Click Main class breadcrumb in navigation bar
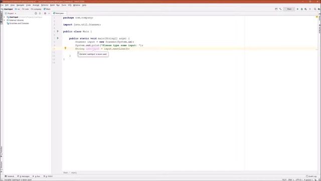The image size is (321, 181). (47, 9)
